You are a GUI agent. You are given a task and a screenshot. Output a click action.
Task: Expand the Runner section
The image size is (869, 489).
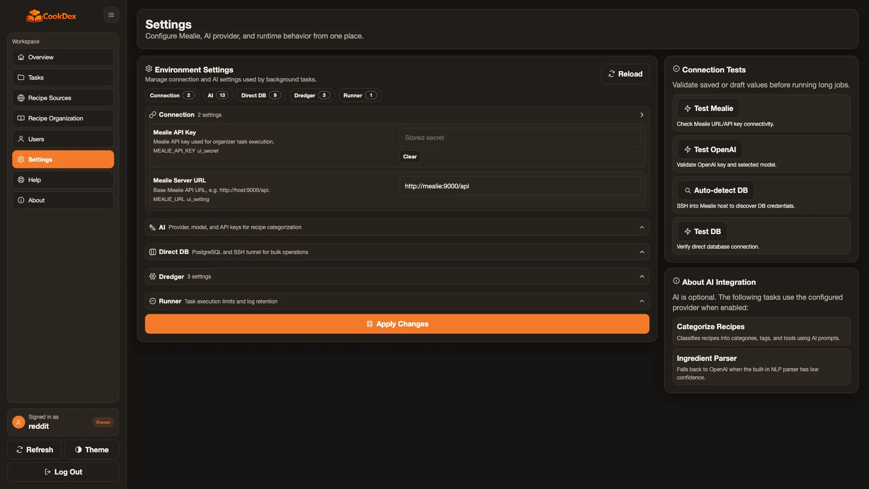397,301
